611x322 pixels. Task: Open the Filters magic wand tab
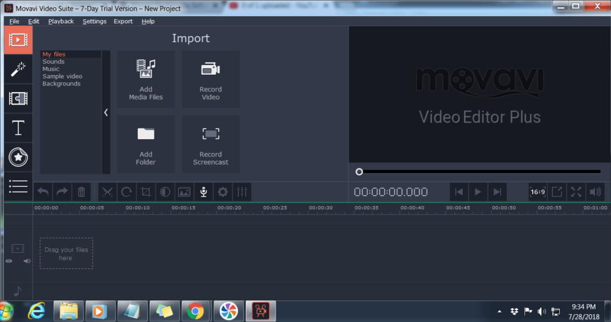pyautogui.click(x=18, y=69)
